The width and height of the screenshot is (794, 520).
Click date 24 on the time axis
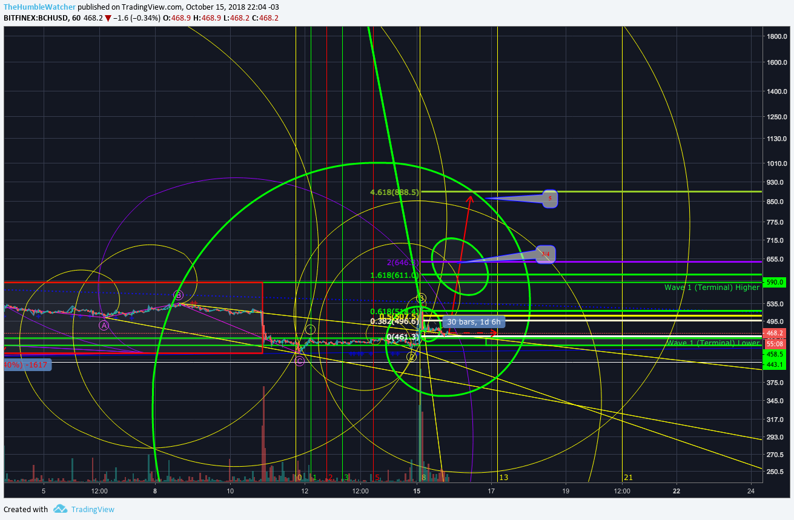coord(751,491)
